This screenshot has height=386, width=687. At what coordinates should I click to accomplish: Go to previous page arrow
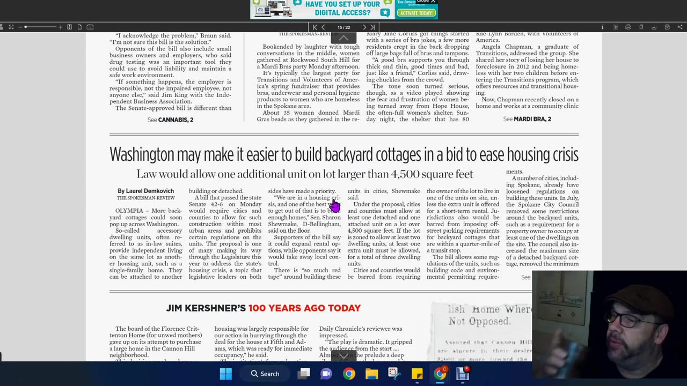coord(323,27)
